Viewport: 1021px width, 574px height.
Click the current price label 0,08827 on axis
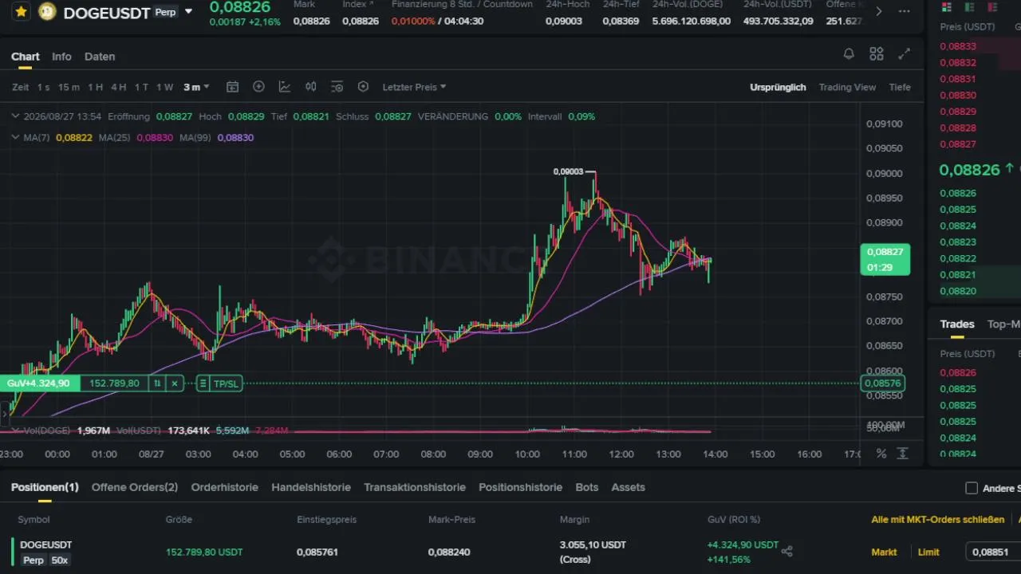885,259
